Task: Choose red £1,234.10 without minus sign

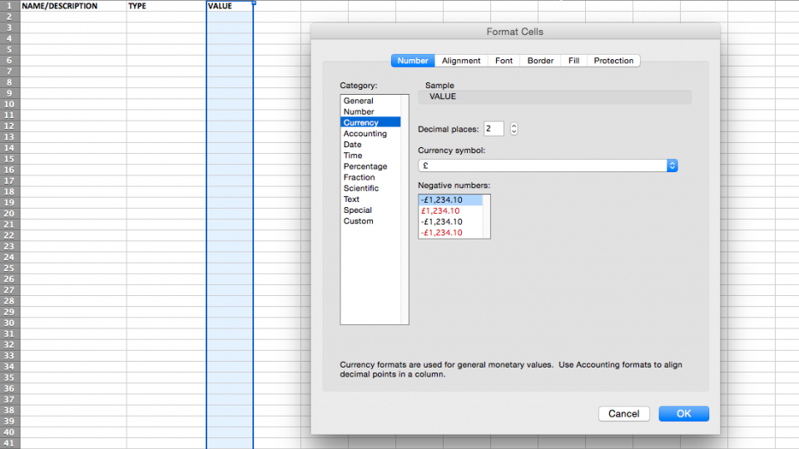Action: tap(450, 210)
